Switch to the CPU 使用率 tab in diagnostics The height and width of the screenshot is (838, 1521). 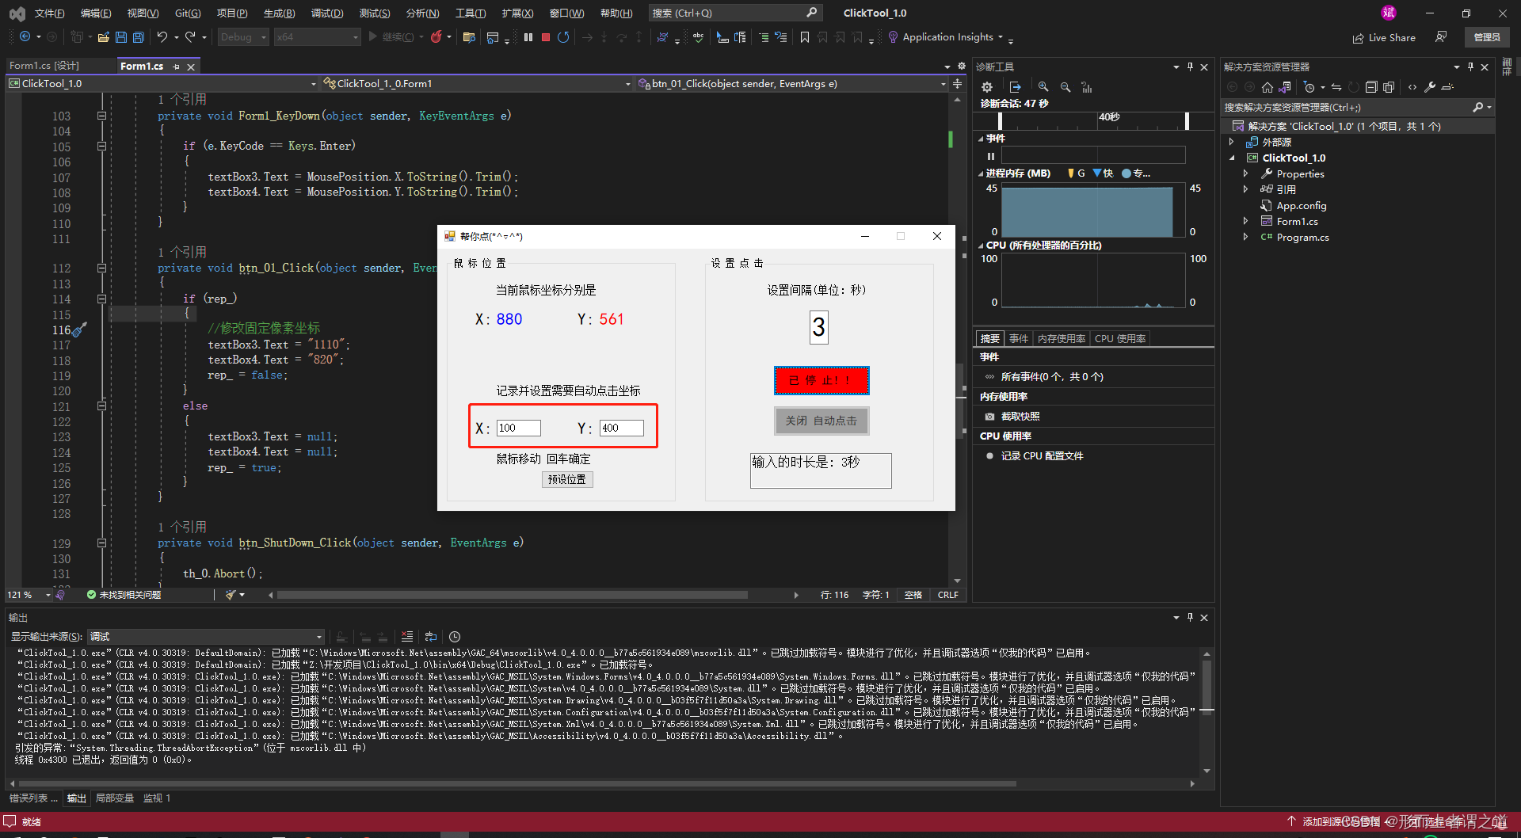[x=1120, y=339]
